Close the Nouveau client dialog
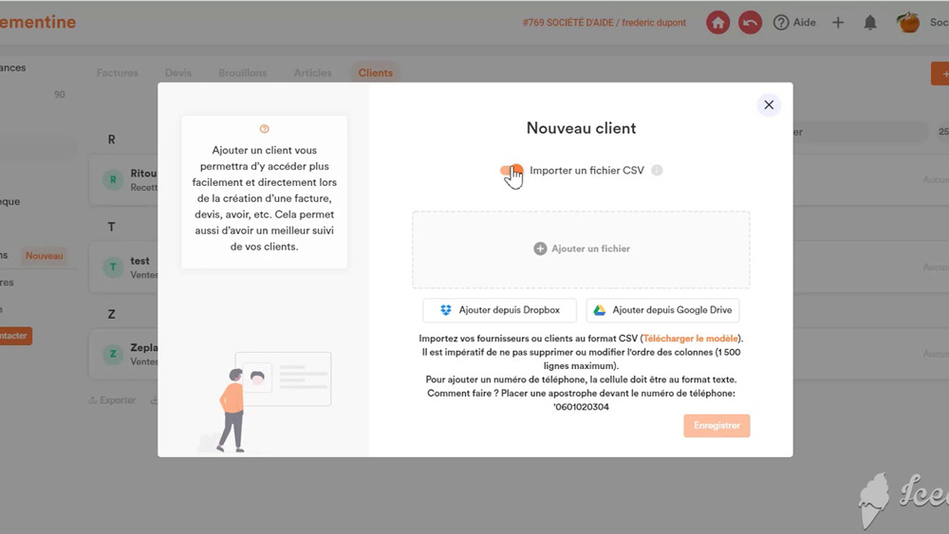949x534 pixels. click(x=769, y=105)
